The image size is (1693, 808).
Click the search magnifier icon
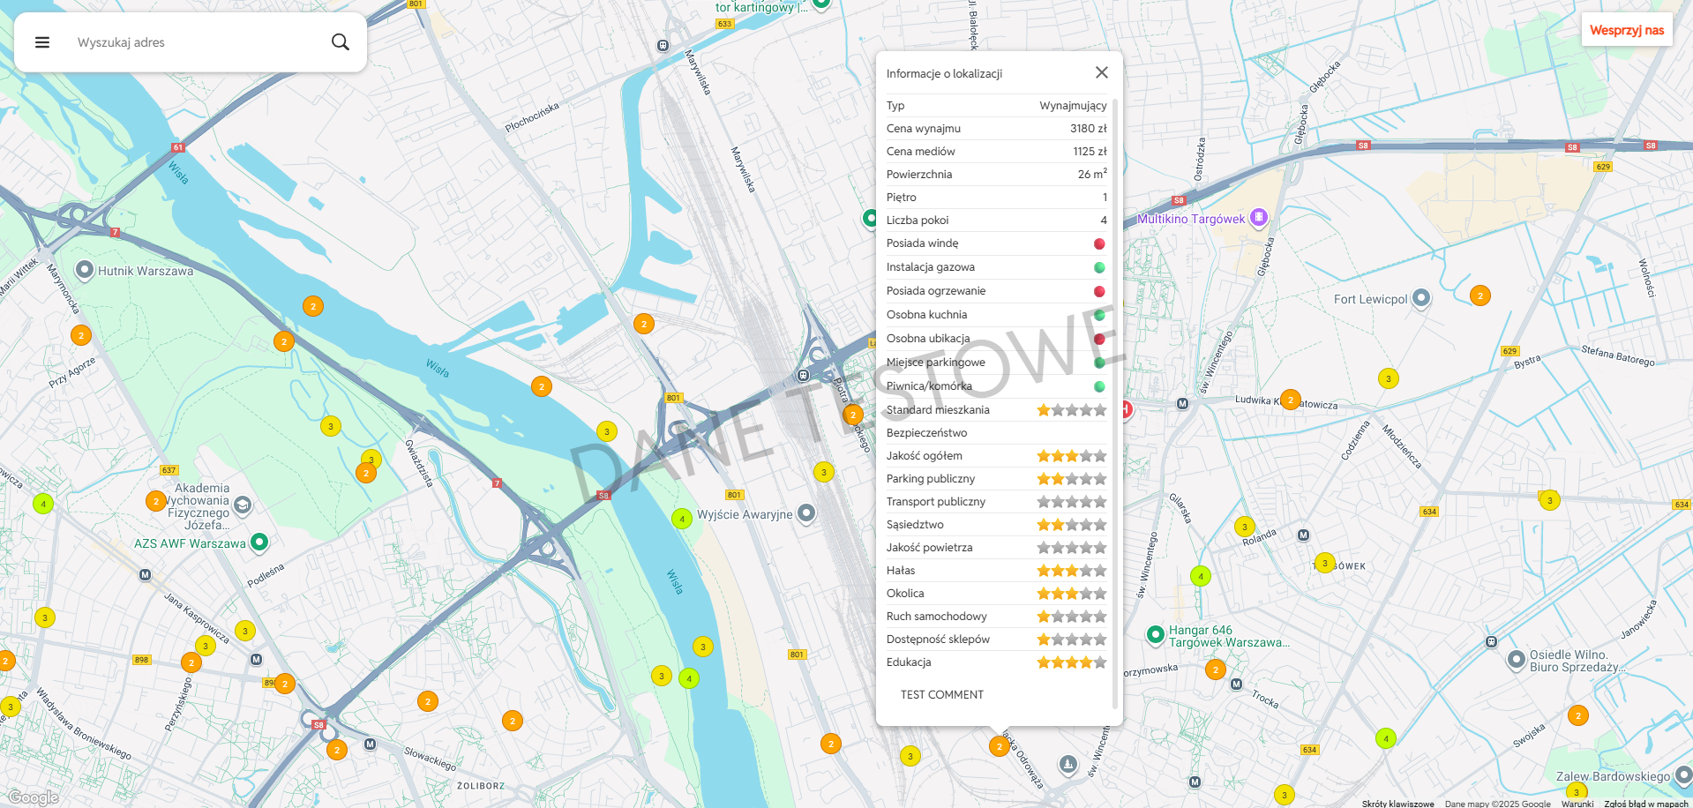pyautogui.click(x=340, y=42)
